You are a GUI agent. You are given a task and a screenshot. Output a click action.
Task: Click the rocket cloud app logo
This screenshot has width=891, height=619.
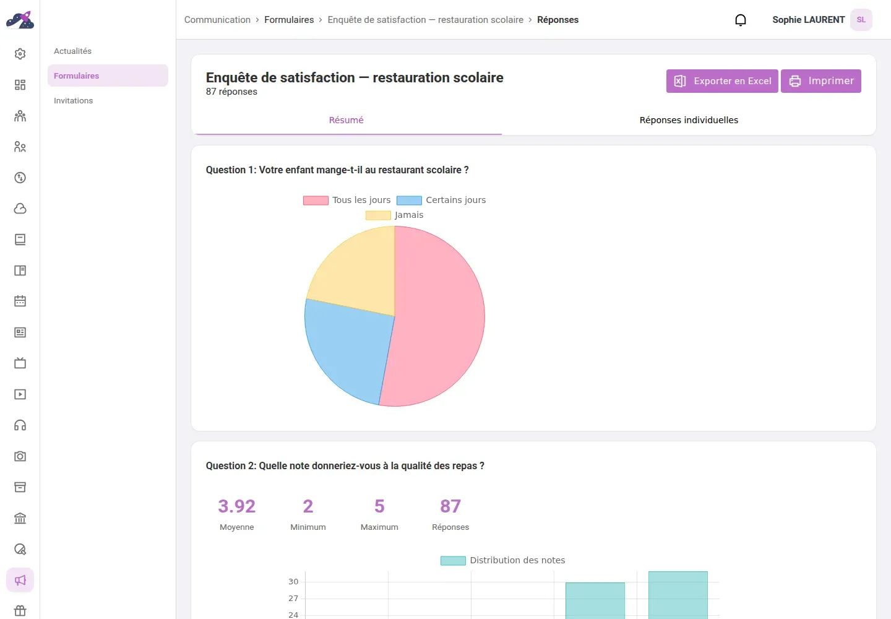point(20,20)
